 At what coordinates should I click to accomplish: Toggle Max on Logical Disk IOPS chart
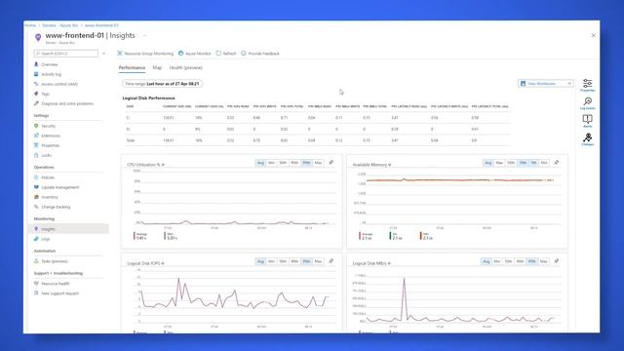(x=318, y=261)
